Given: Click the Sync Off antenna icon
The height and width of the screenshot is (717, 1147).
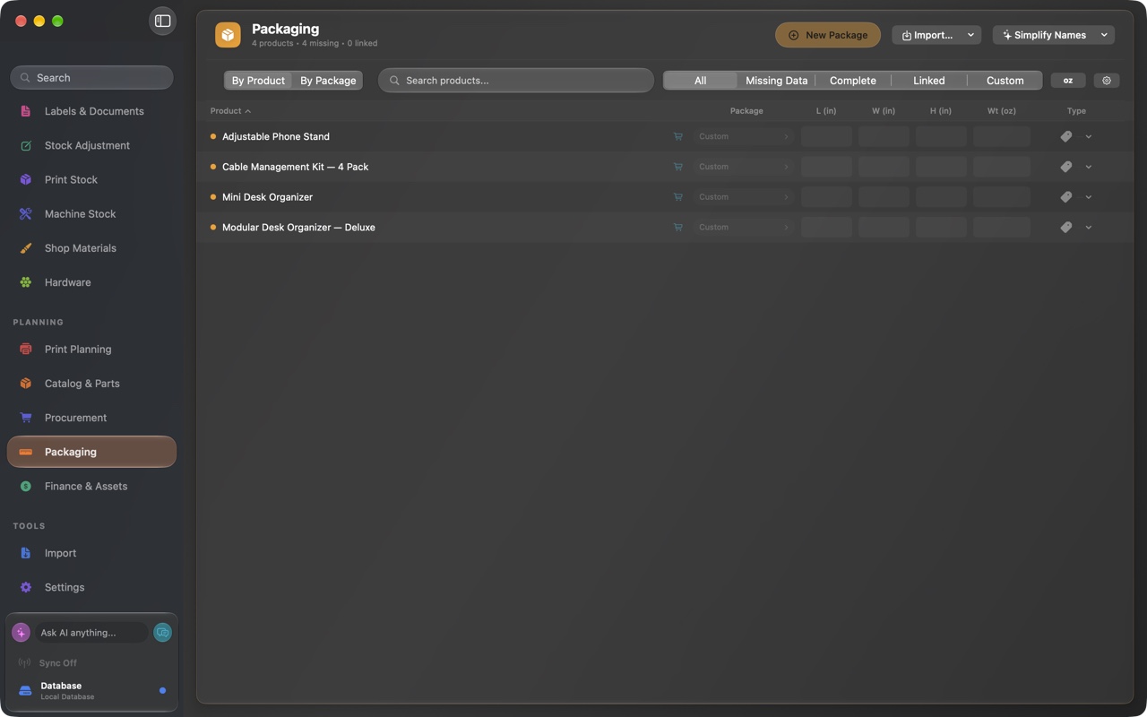Looking at the screenshot, I should click(24, 663).
